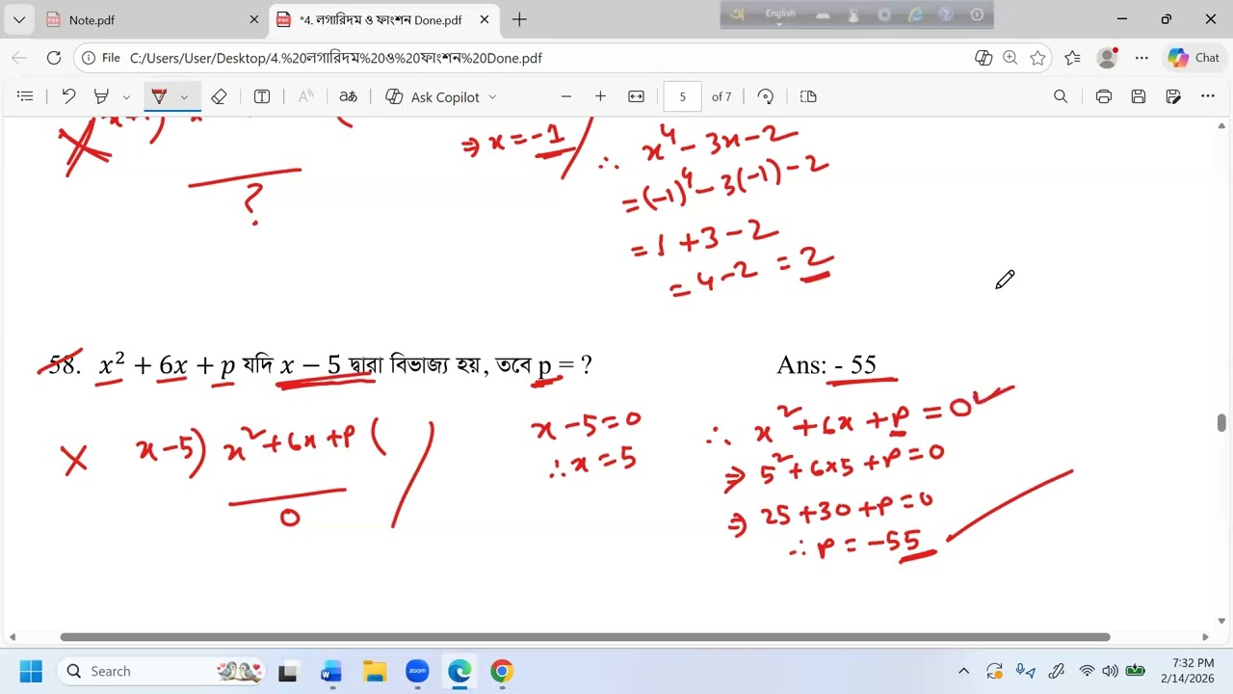This screenshot has width=1233, height=694.
Task: Click the horizontal scrollbar thumb
Action: 585,637
